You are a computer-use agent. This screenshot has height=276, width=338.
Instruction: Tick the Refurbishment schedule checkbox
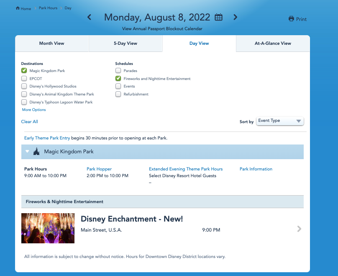118,94
